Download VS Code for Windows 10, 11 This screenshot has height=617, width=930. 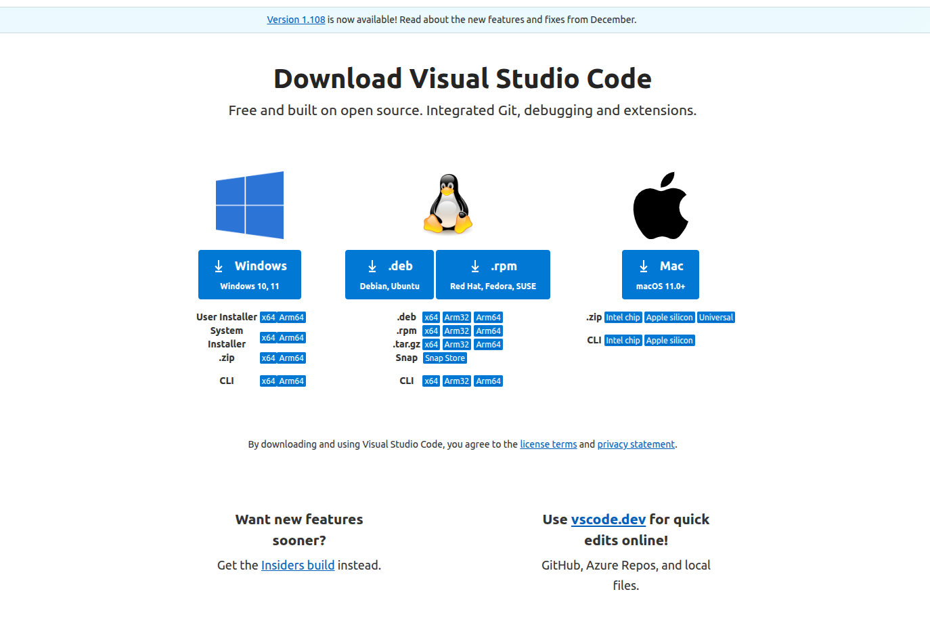[249, 274]
